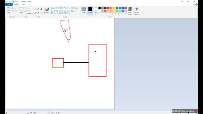Screen dimensions: 203x114
Task: Choose the Five-point star shape
Action: click(x=57, y=13)
